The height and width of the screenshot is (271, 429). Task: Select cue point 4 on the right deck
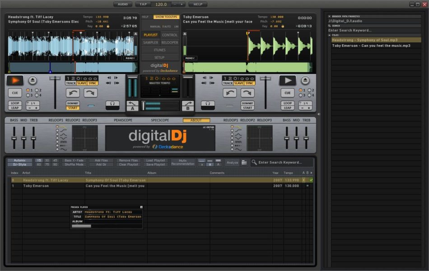tap(309, 95)
